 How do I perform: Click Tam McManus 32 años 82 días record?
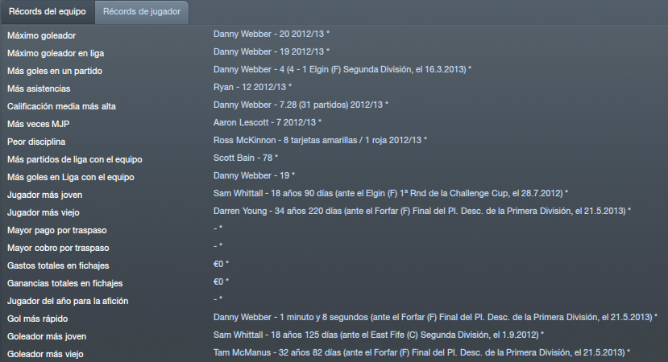[421, 352]
